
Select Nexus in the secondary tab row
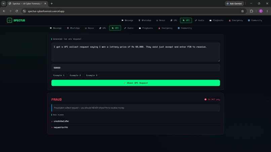[89, 28]
